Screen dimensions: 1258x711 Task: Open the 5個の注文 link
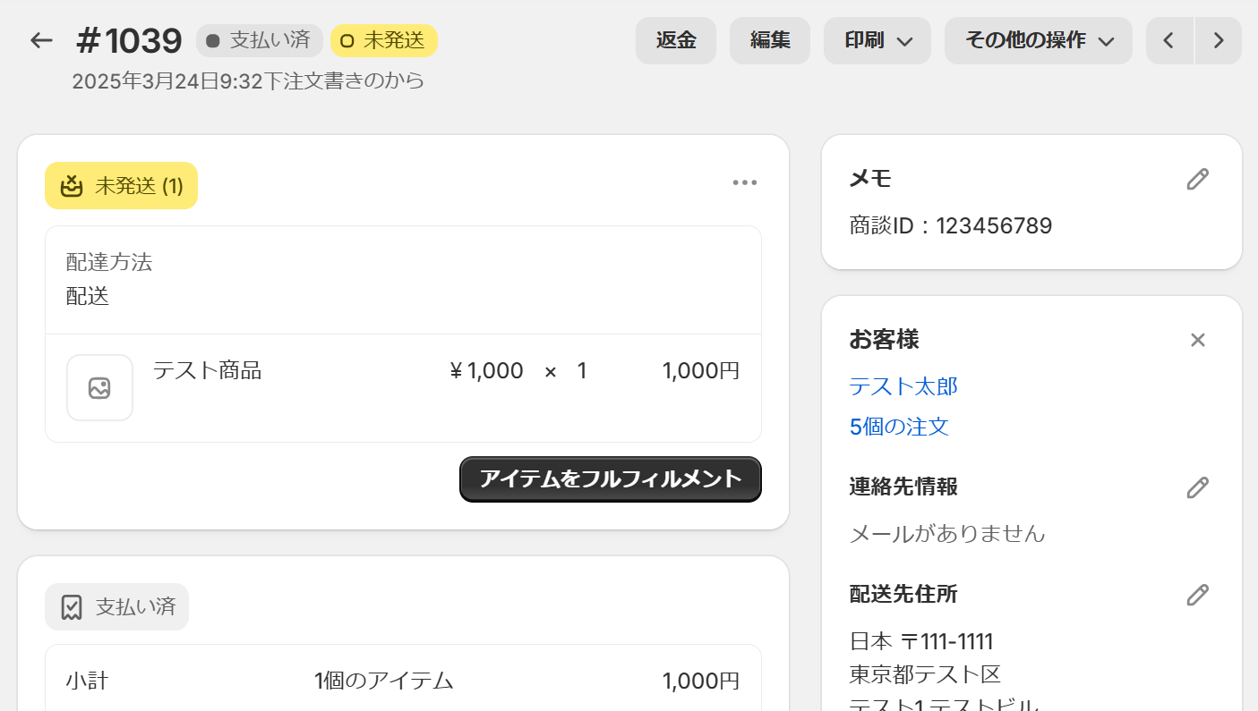click(899, 427)
